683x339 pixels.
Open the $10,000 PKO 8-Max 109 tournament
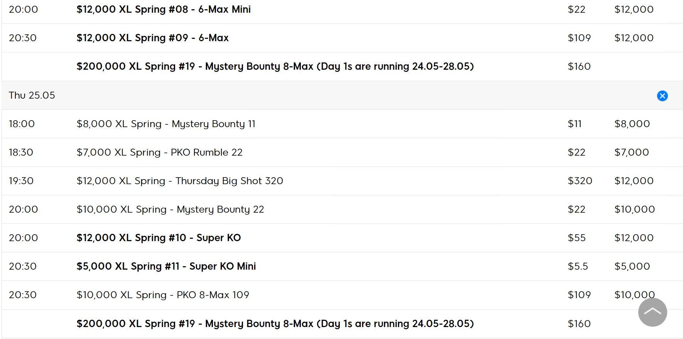[x=163, y=295]
